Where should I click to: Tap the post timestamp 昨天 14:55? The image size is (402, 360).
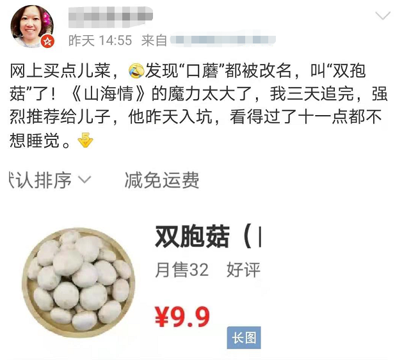pos(100,40)
